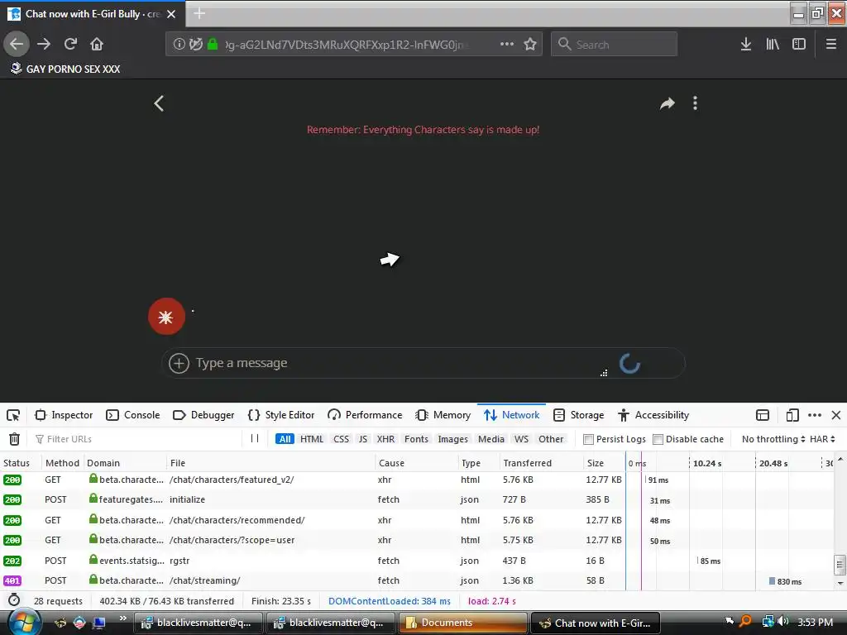Open the HAR dropdown menu
The width and height of the screenshot is (847, 635).
point(822,439)
